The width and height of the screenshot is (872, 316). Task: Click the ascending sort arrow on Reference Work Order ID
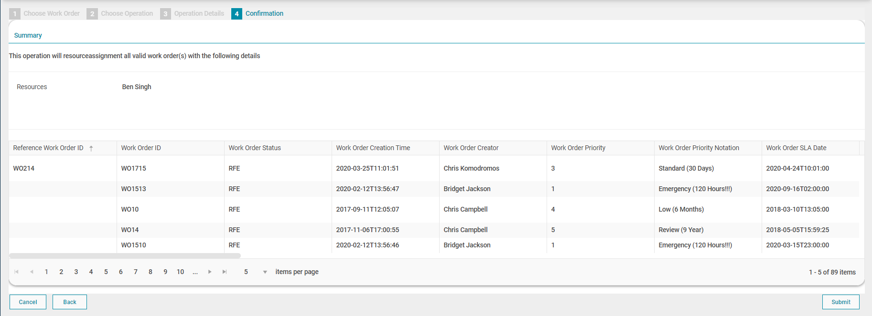(x=91, y=148)
